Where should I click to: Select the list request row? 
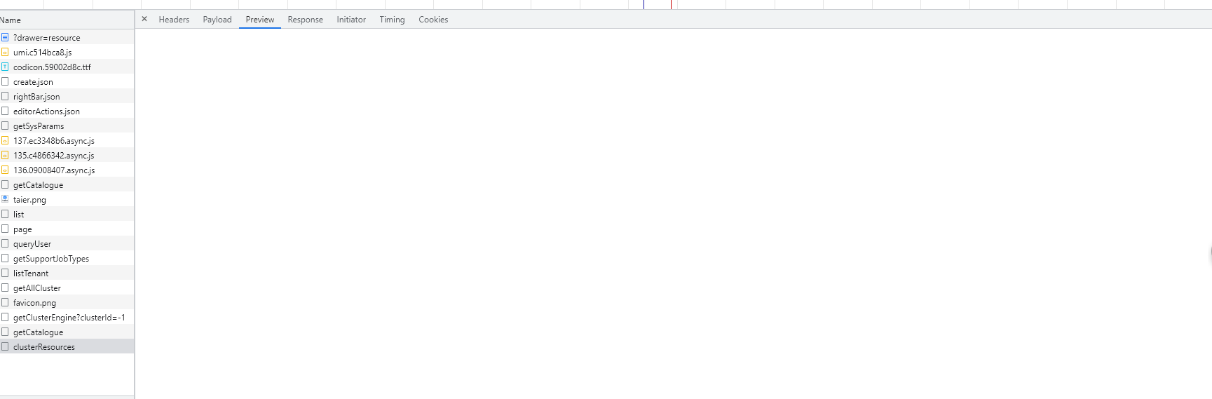coord(67,215)
